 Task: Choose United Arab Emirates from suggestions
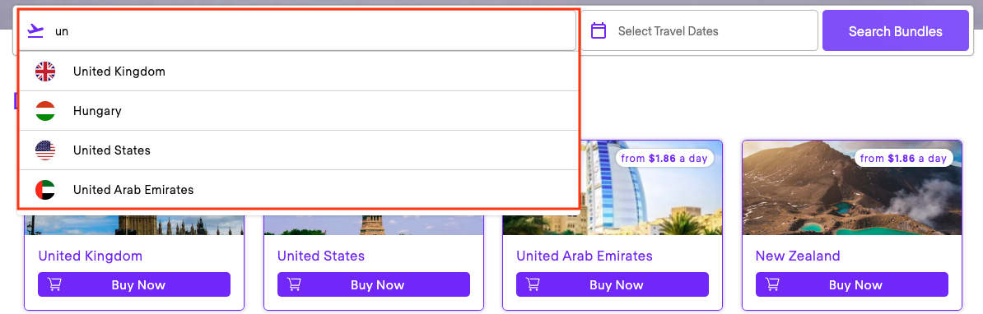(x=298, y=190)
